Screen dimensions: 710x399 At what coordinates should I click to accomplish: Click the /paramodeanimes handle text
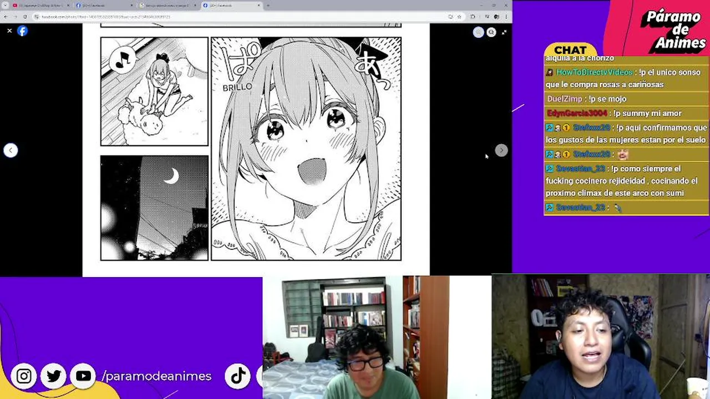click(x=157, y=376)
